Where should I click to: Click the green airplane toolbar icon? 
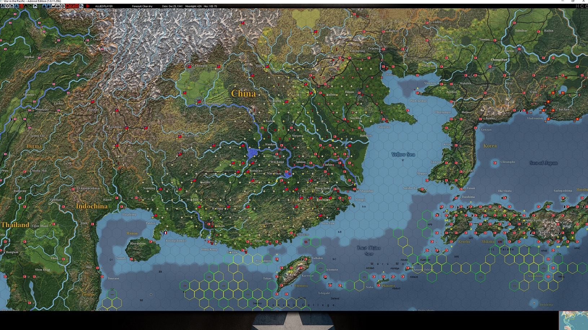tap(30, 6)
